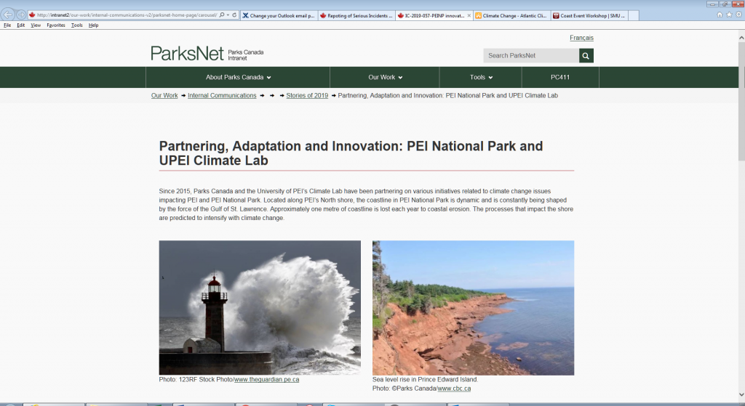Switch to Reporting of Serious Incidents tab
Viewport: 745px width, 406px height.
[356, 16]
